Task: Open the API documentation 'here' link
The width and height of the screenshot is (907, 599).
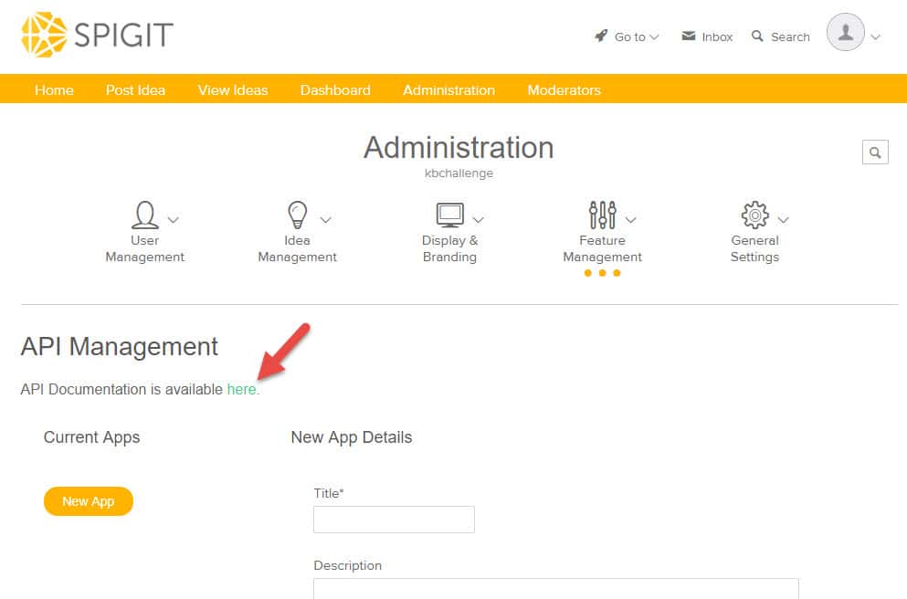Action: pos(243,389)
